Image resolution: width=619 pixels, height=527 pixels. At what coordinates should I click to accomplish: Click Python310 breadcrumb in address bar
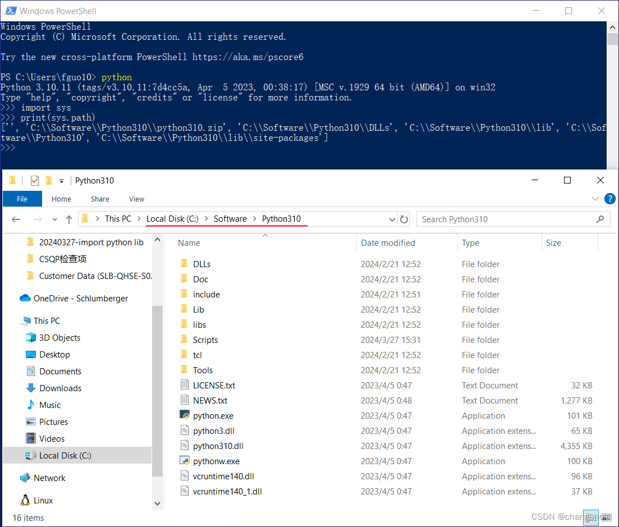click(x=281, y=219)
